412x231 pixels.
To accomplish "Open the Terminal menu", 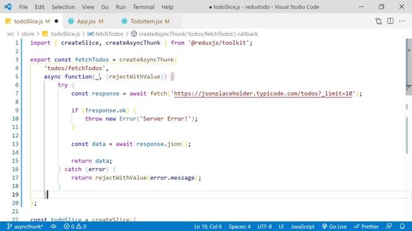I will coord(144,7).
